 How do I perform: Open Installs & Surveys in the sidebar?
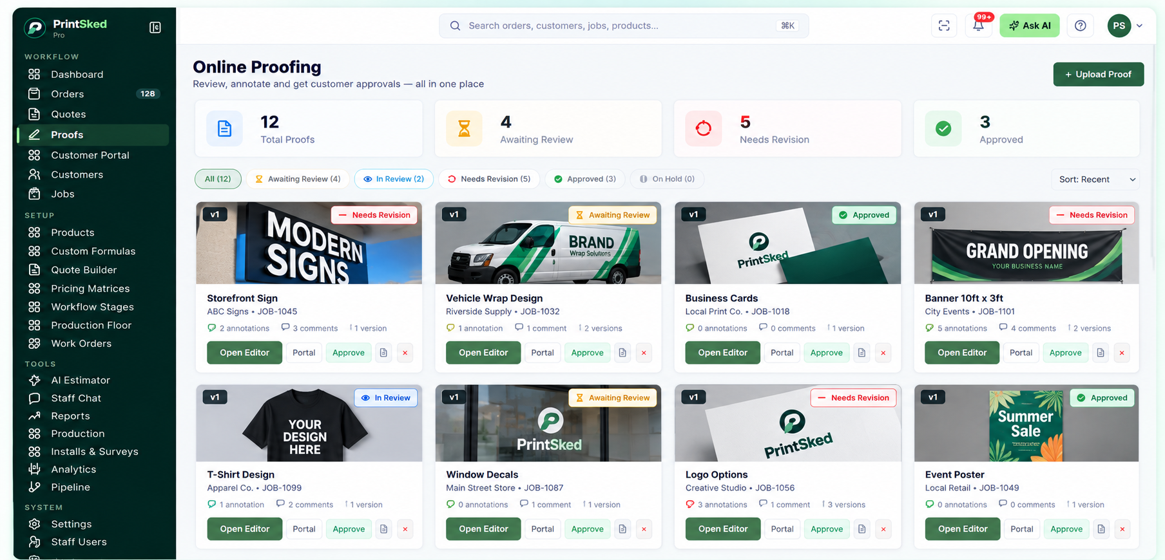tap(93, 452)
